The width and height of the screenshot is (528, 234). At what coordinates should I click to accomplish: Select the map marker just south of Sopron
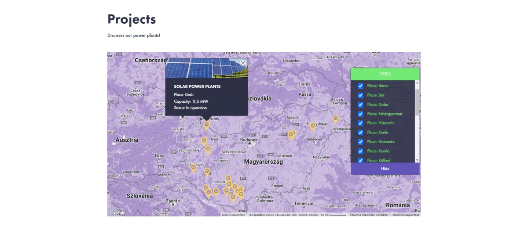tap(204, 141)
